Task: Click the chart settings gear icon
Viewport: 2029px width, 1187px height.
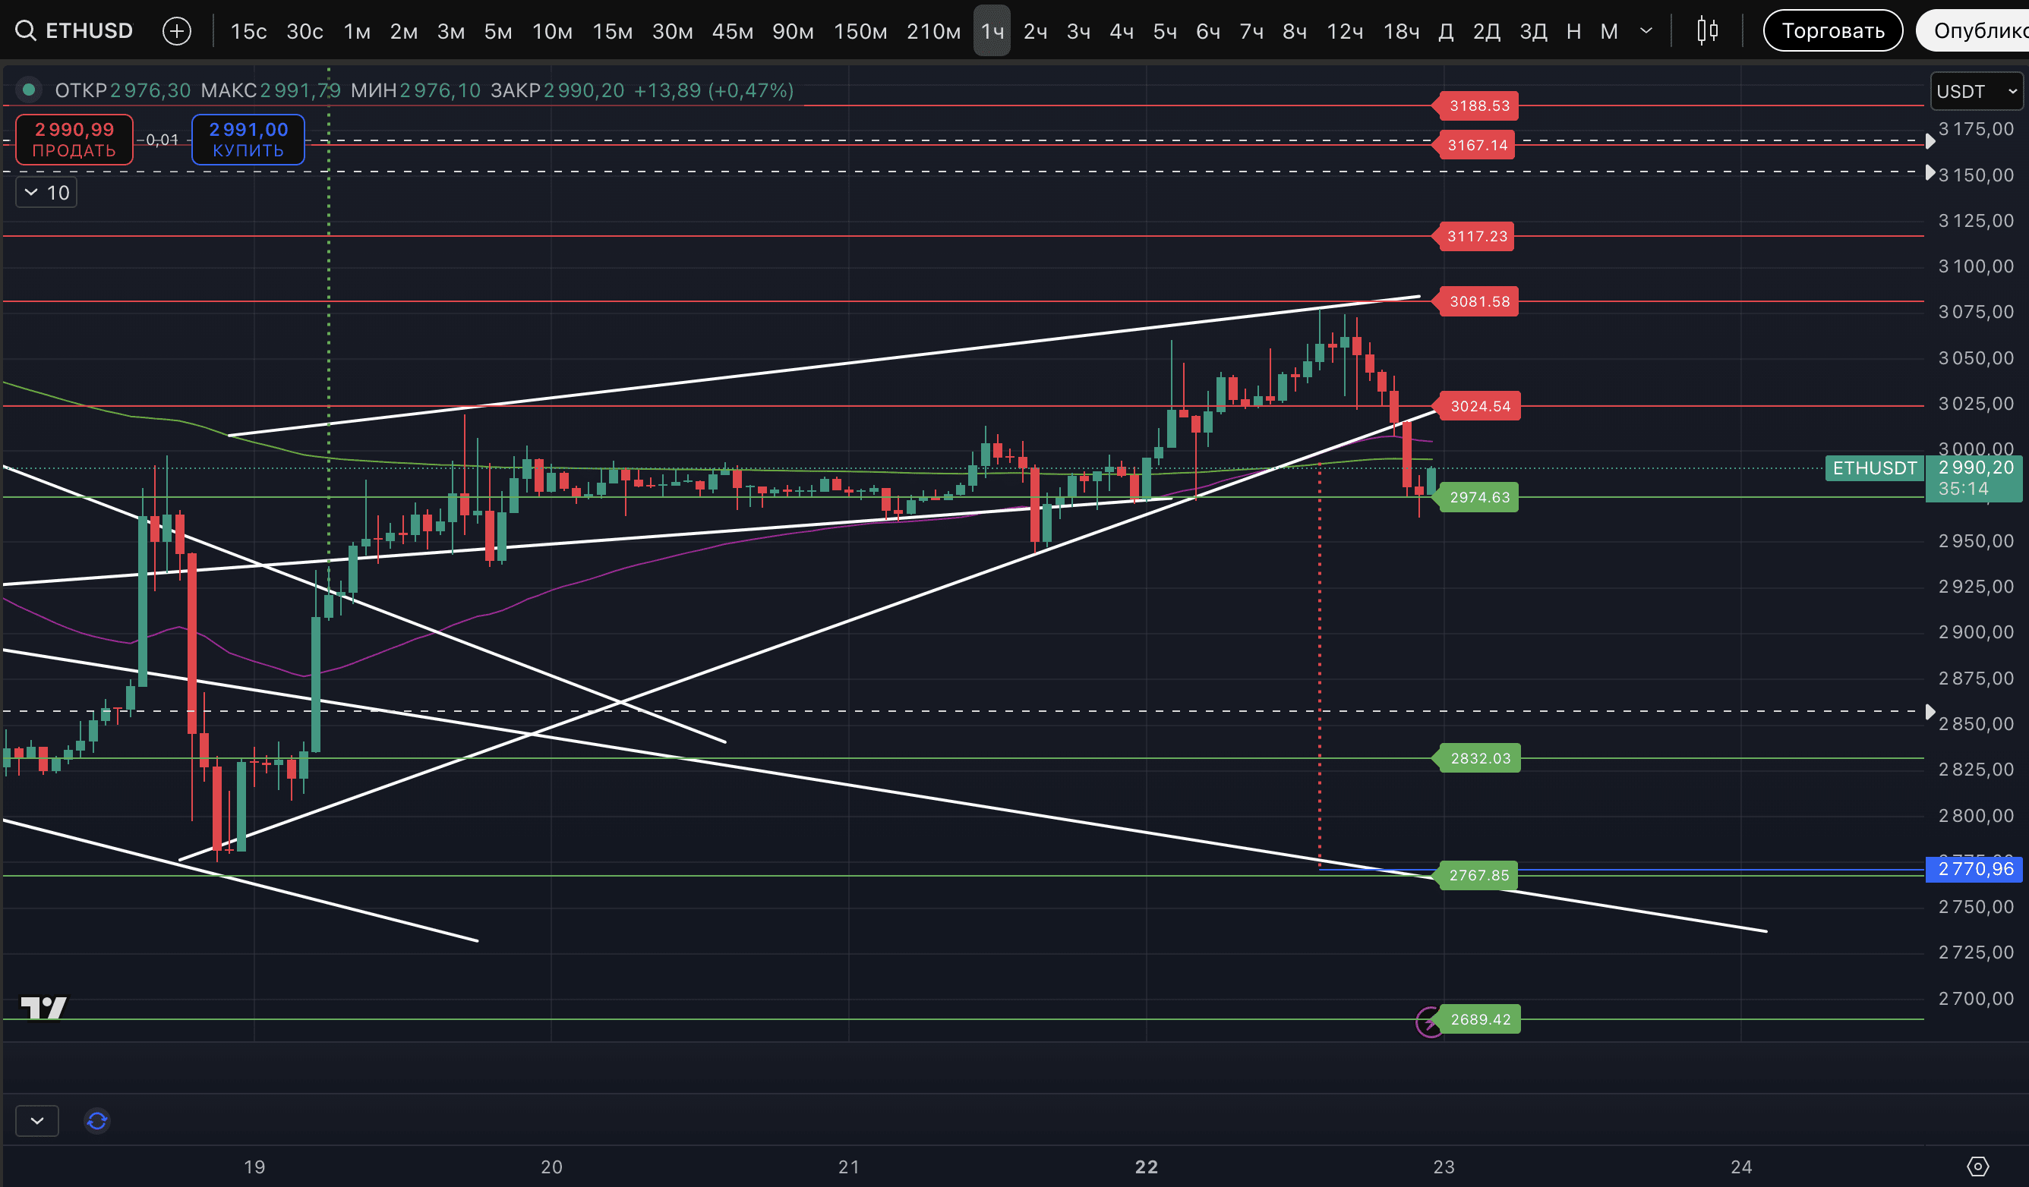Action: [x=1977, y=1166]
